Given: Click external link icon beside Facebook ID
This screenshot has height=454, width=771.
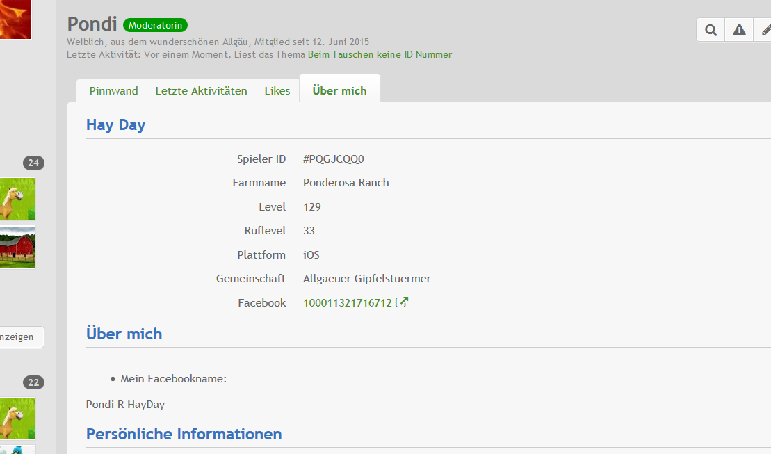Looking at the screenshot, I should 402,302.
